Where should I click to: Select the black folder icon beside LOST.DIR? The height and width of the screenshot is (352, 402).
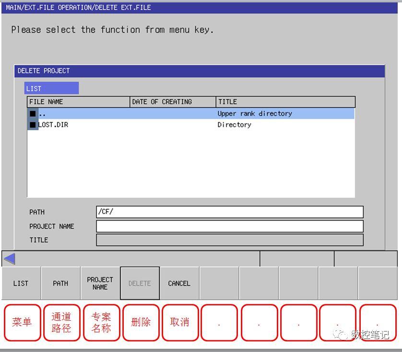click(x=33, y=125)
